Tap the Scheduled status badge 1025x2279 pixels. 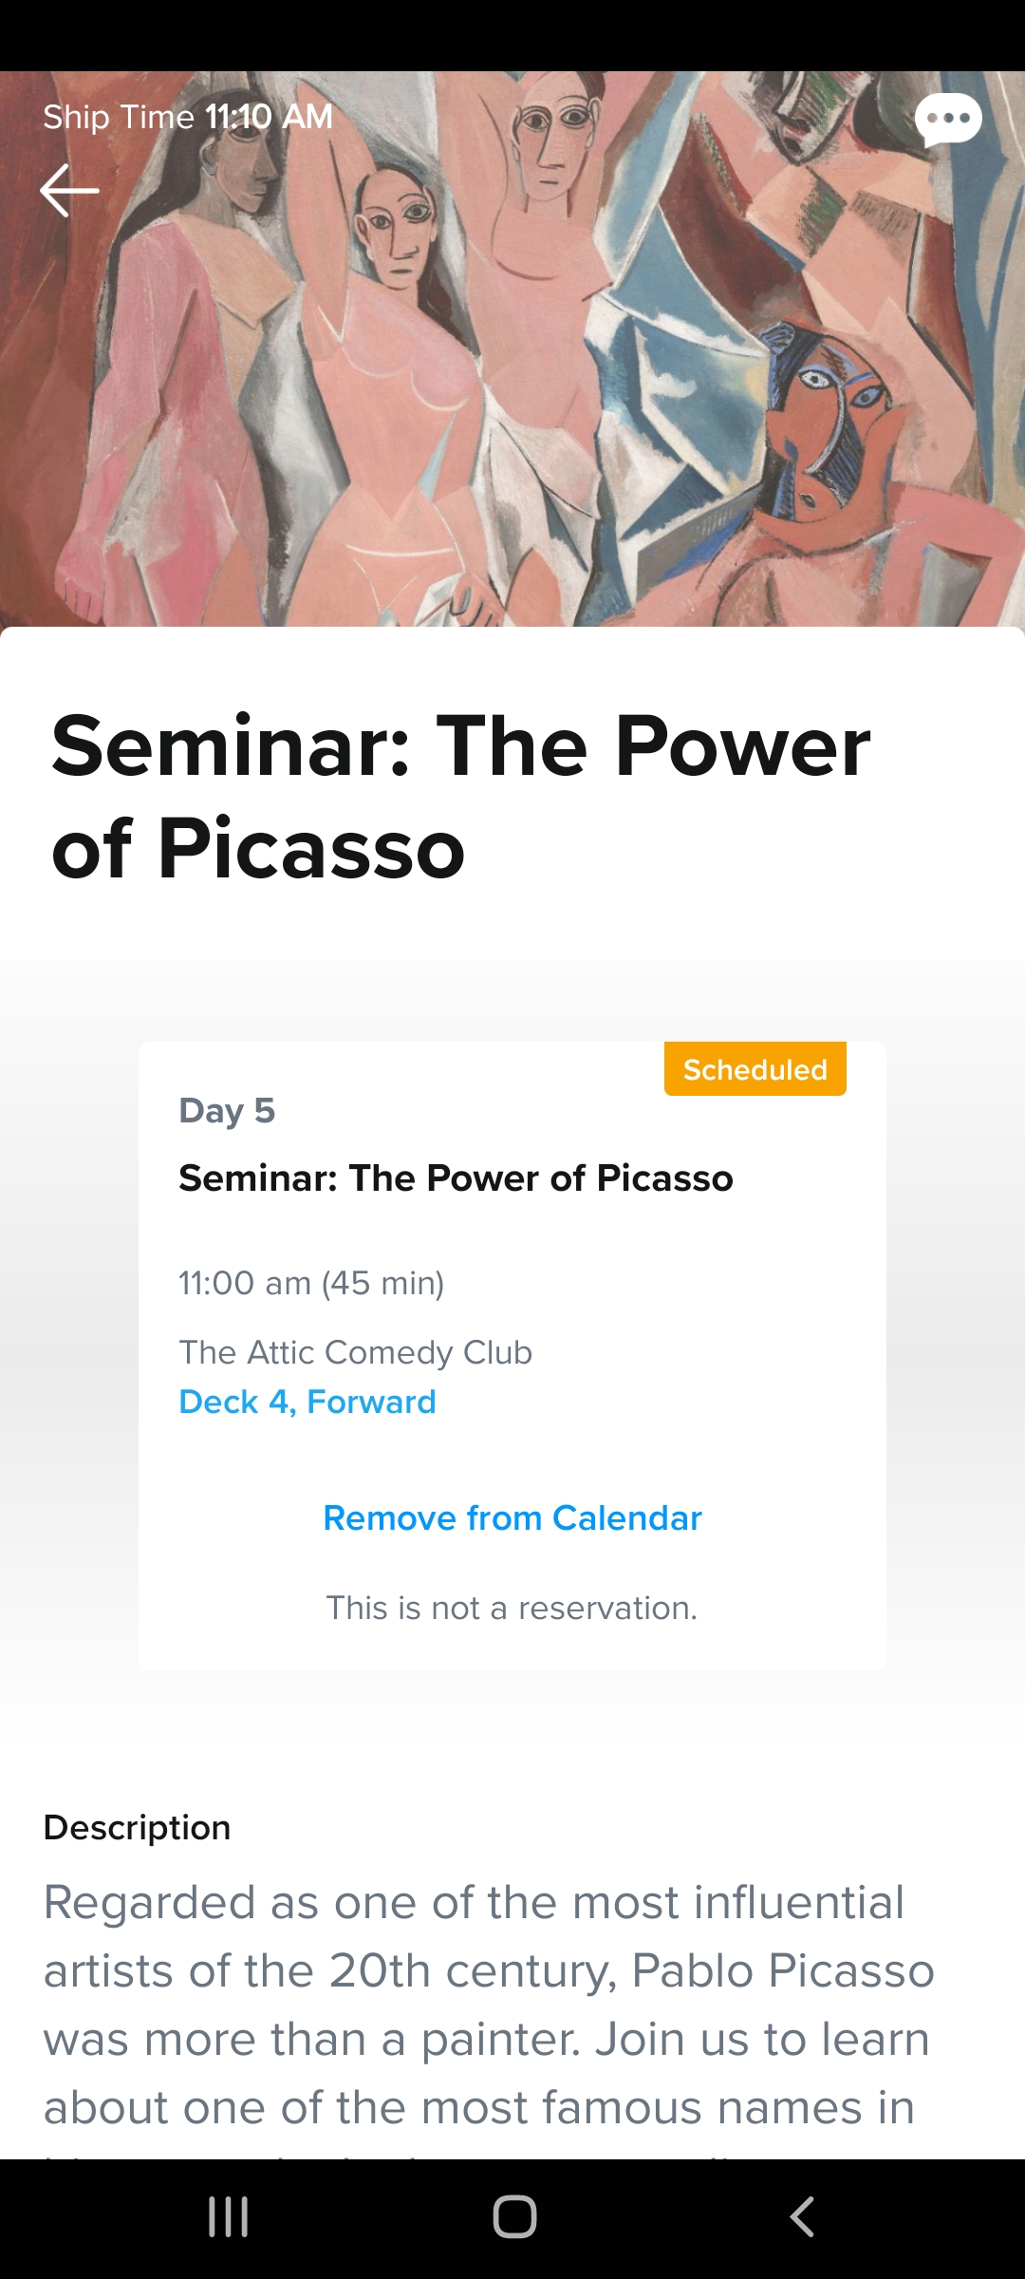click(x=755, y=1069)
